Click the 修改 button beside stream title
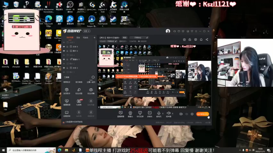The image size is (273, 153). pyautogui.click(x=125, y=37)
